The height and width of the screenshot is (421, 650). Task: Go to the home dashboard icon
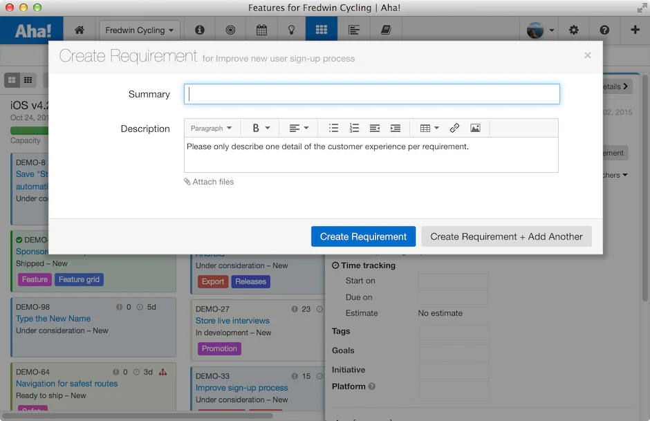click(80, 30)
